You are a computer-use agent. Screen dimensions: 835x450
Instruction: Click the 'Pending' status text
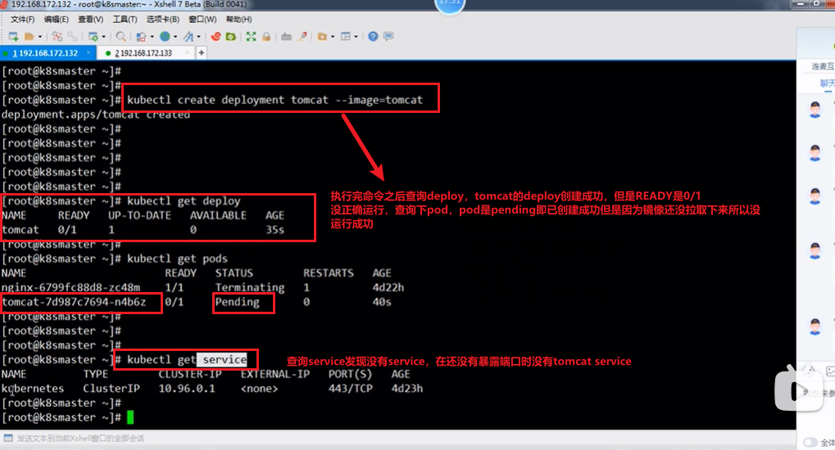pos(237,302)
